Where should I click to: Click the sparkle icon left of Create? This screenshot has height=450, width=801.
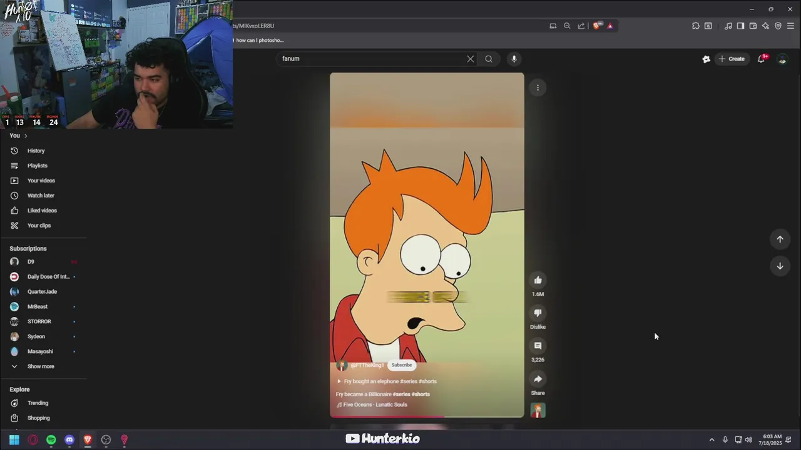click(707, 59)
